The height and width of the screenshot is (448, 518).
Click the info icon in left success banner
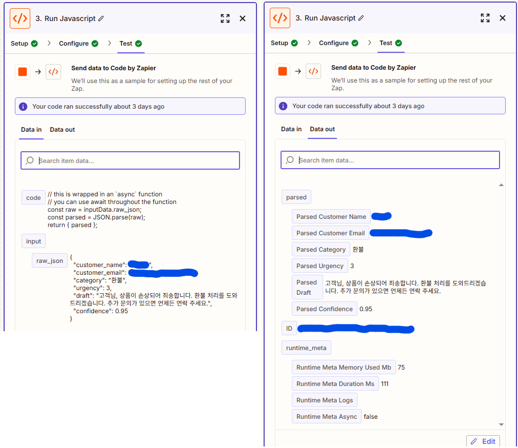pos(23,107)
